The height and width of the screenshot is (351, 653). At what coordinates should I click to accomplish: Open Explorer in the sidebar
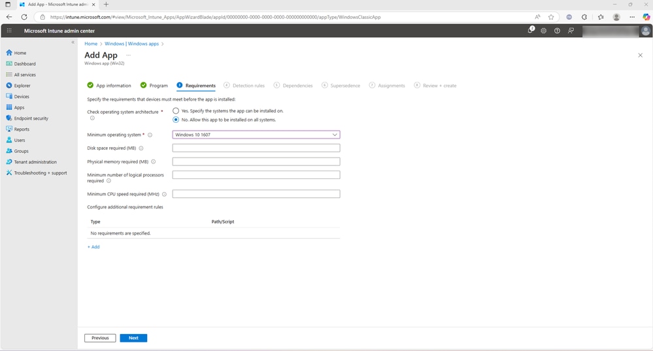coord(18,86)
